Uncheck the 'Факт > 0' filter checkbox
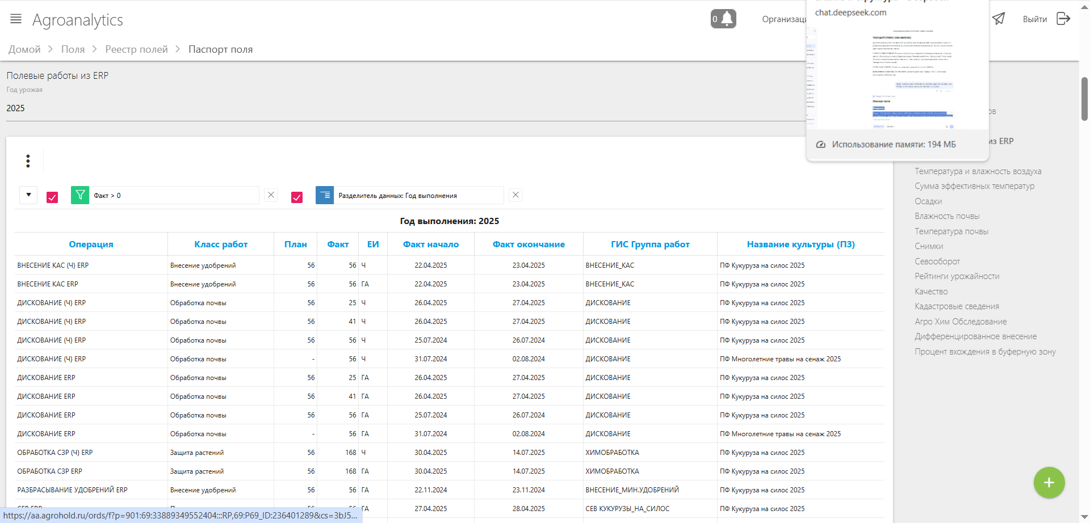 point(52,197)
